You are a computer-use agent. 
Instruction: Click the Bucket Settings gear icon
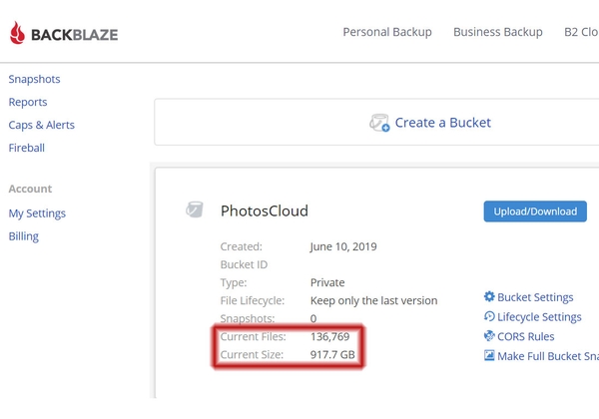[489, 296]
